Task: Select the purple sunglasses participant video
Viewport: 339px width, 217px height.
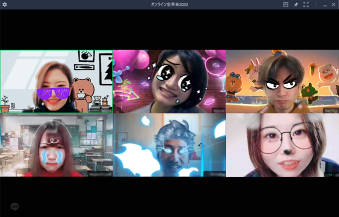Action: 56,81
